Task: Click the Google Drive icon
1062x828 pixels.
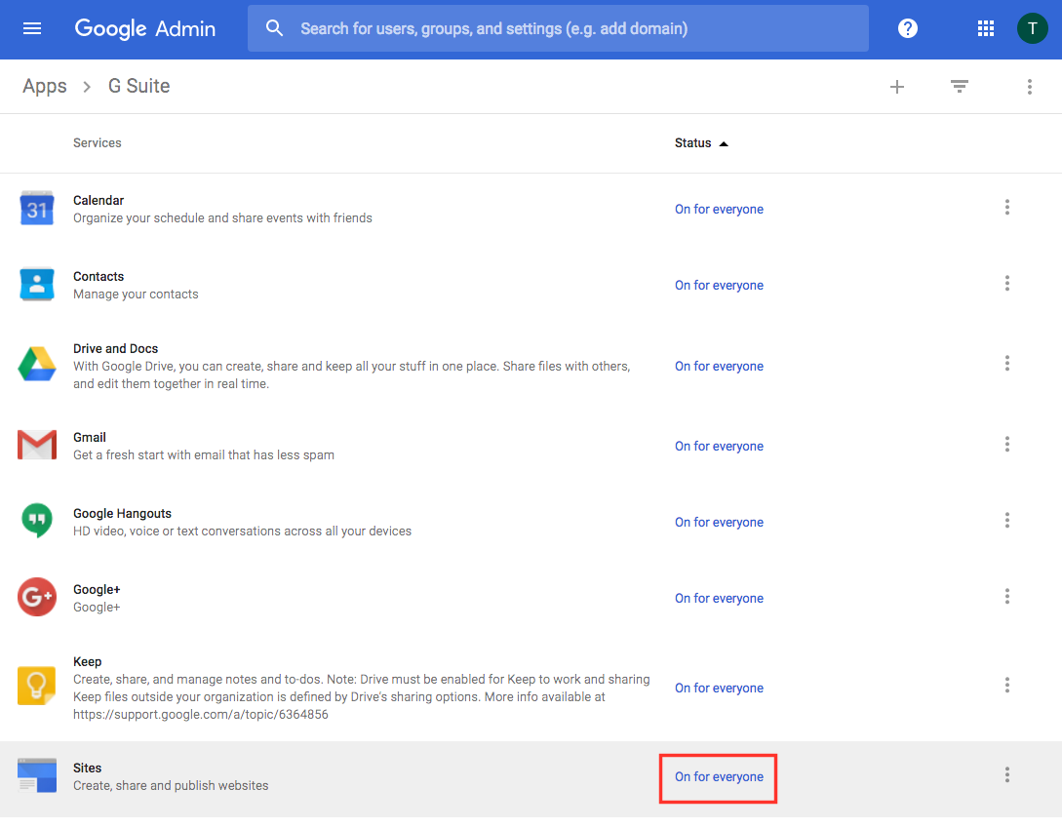Action: pos(37,365)
